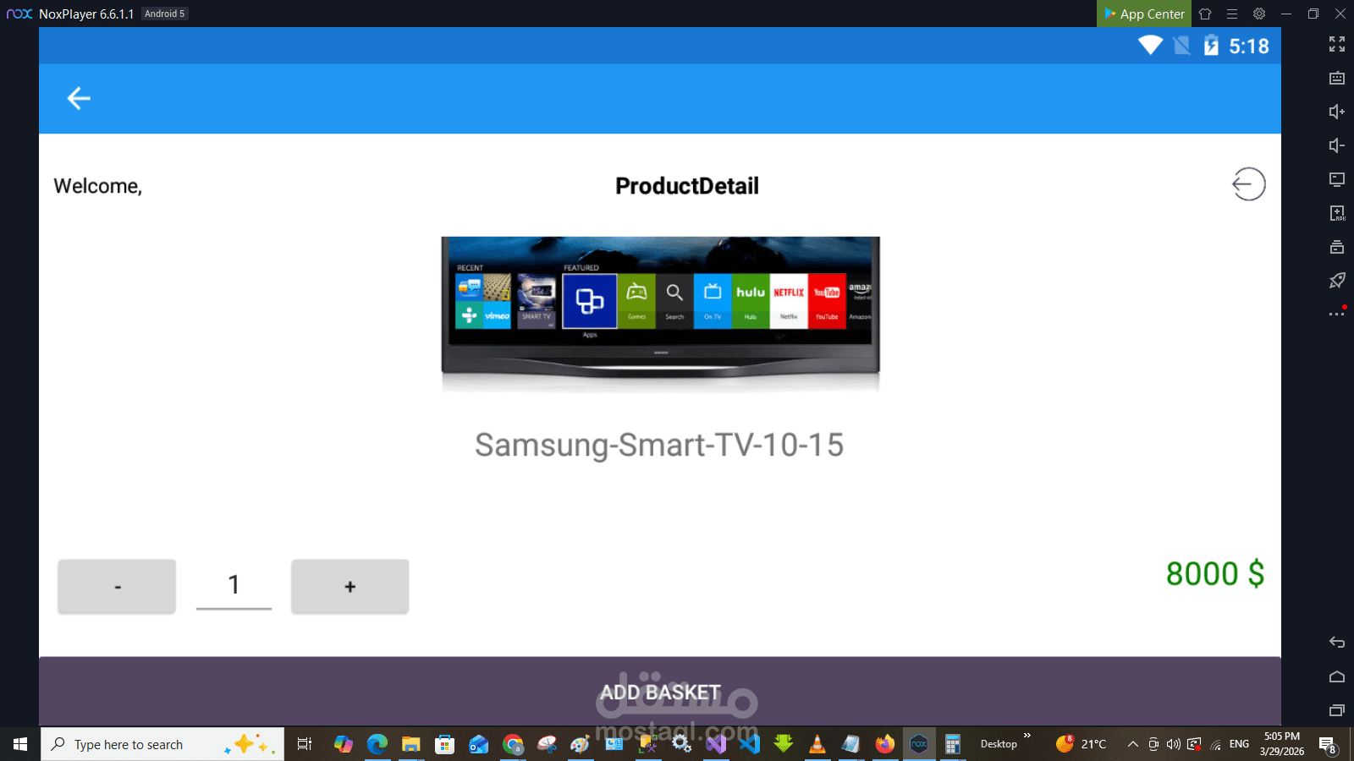Click the quantity input field showing 1
This screenshot has width=1354, height=761.
pos(234,586)
